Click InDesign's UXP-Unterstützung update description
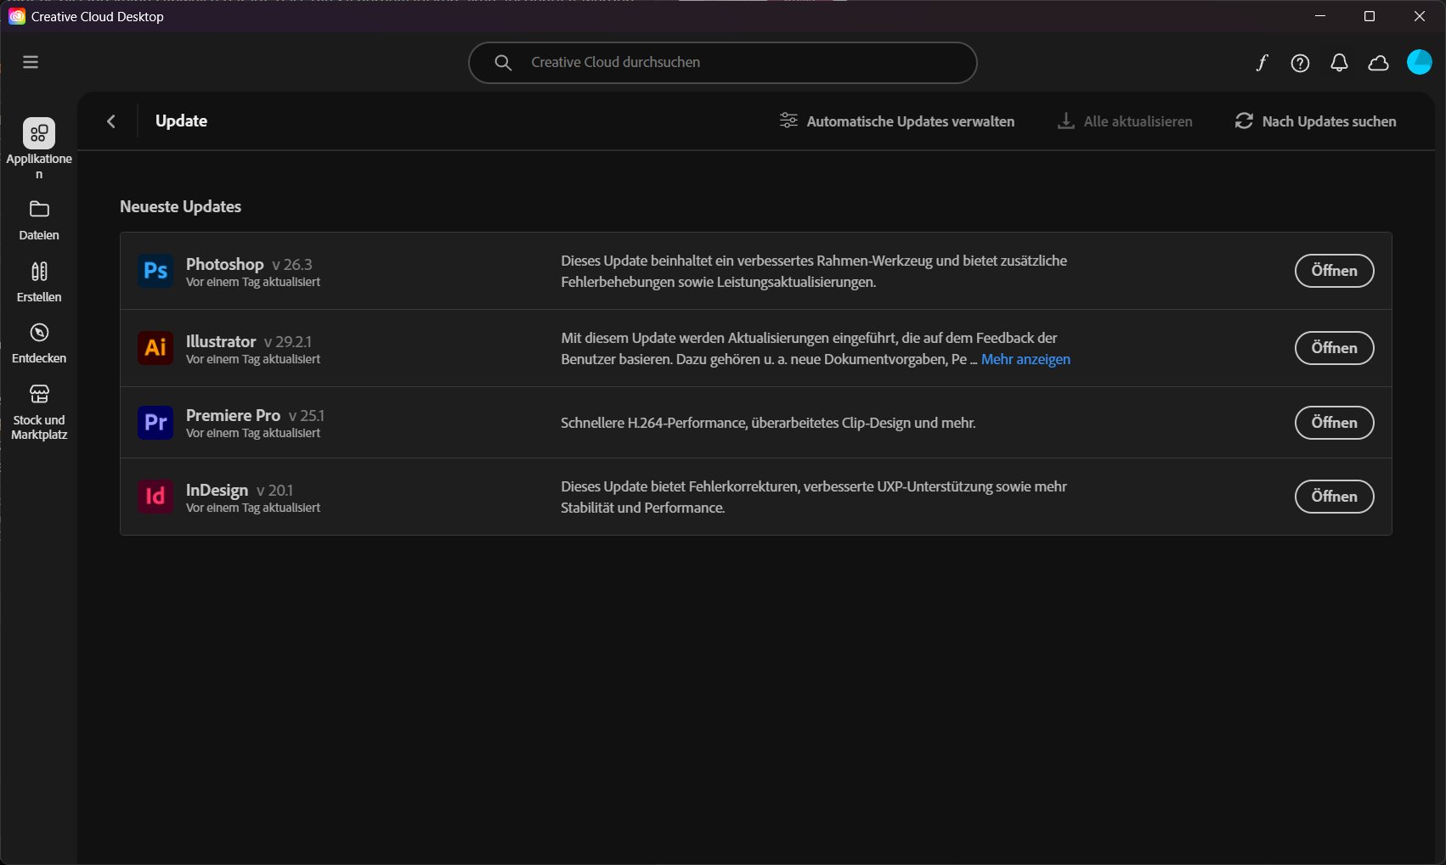This screenshot has height=865, width=1446. [814, 497]
